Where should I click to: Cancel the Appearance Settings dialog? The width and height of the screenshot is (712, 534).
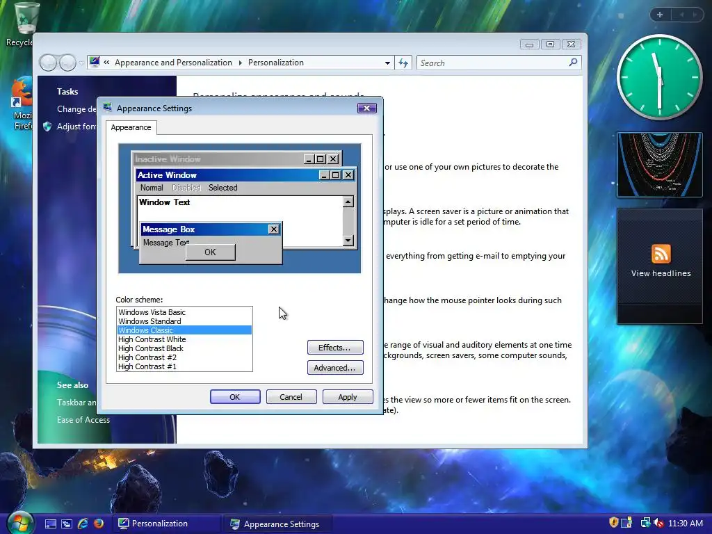point(291,397)
